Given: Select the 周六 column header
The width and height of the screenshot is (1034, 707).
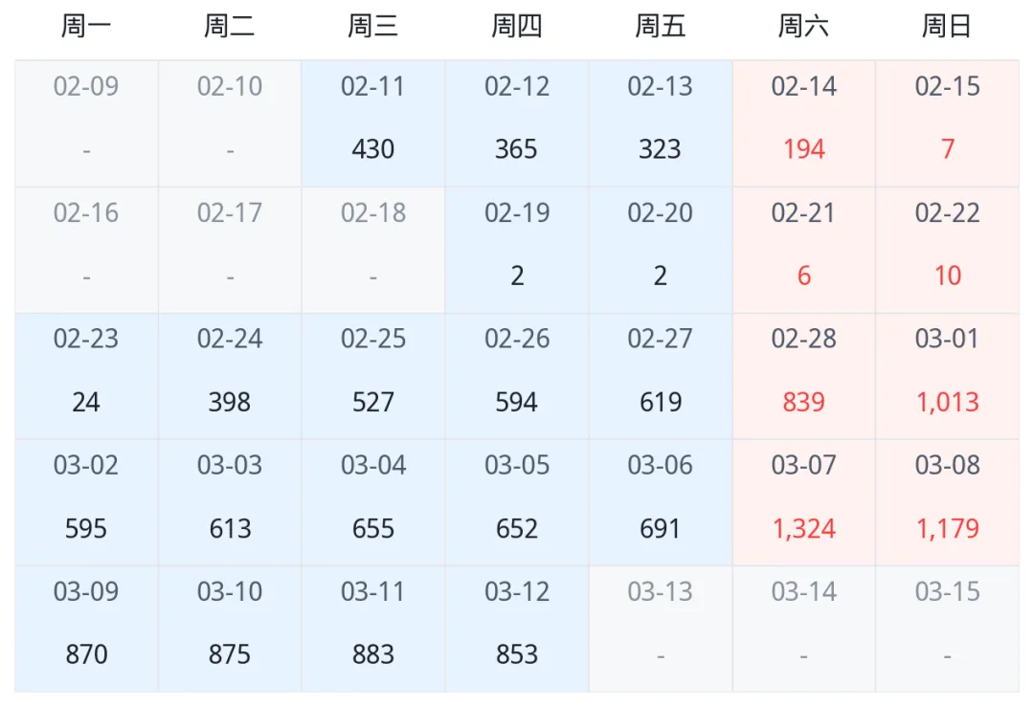Looking at the screenshot, I should [804, 27].
